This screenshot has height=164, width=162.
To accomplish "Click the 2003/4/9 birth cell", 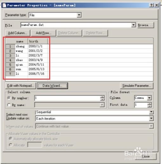I will (x=38, y=60).
